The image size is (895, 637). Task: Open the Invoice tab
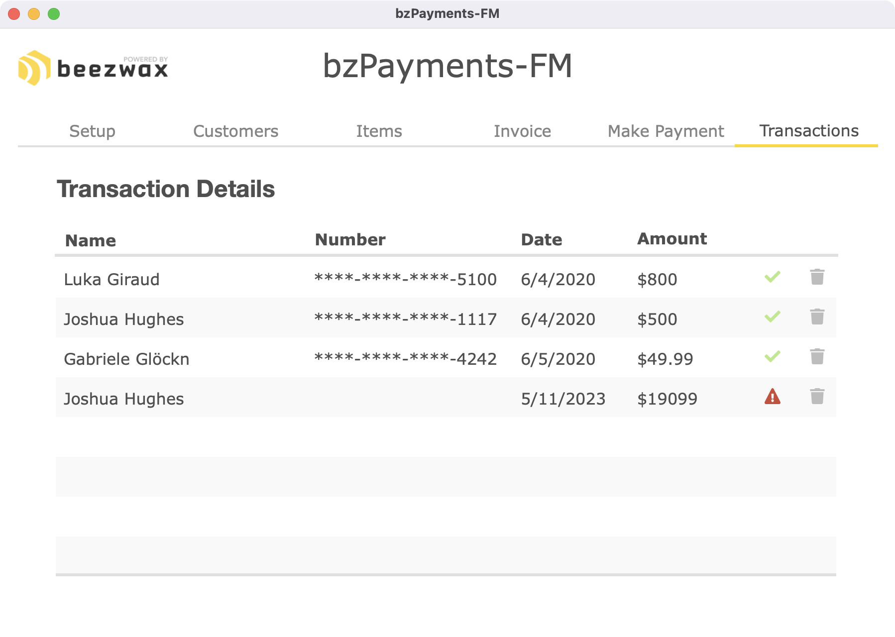coord(522,131)
